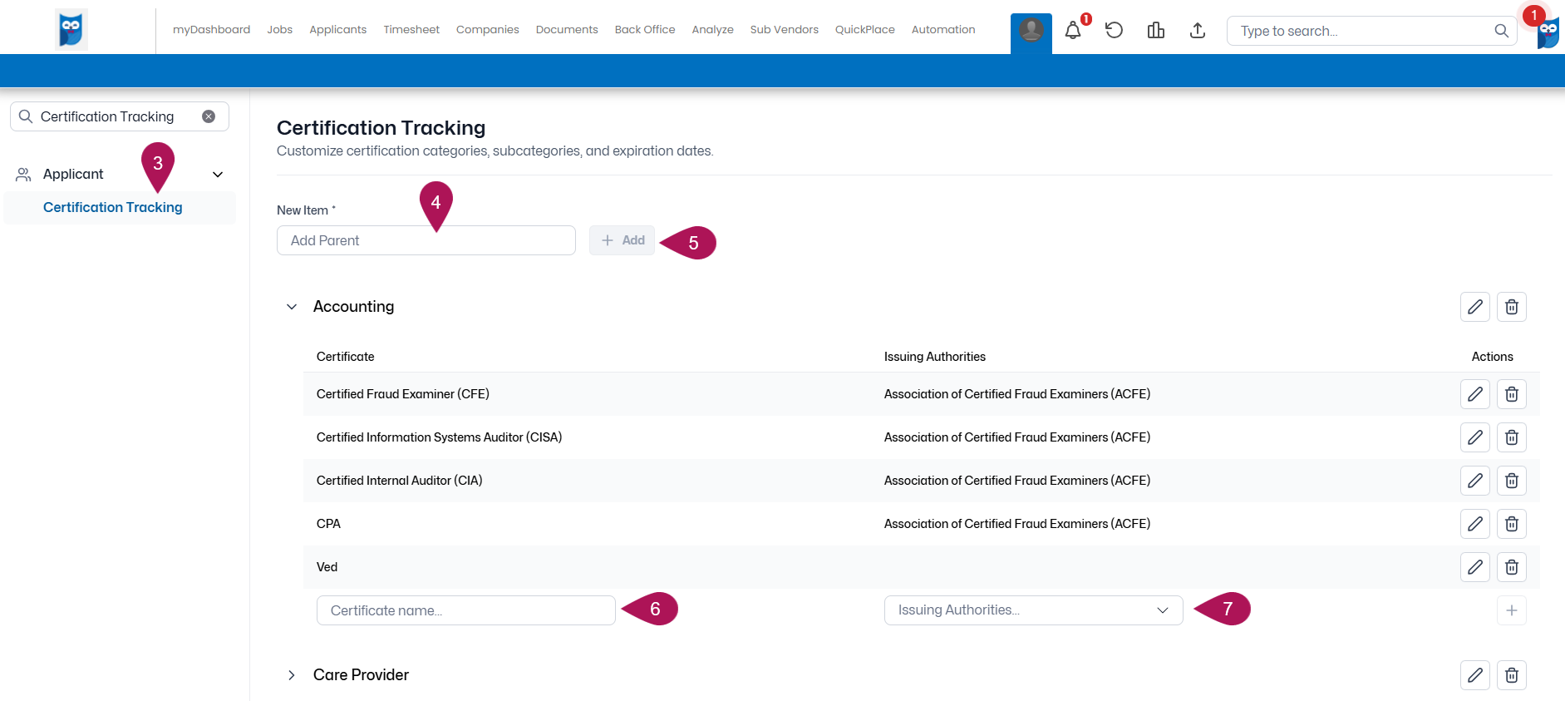This screenshot has height=701, width=1565.
Task: Expand the Care Provider category
Action: pyautogui.click(x=292, y=675)
